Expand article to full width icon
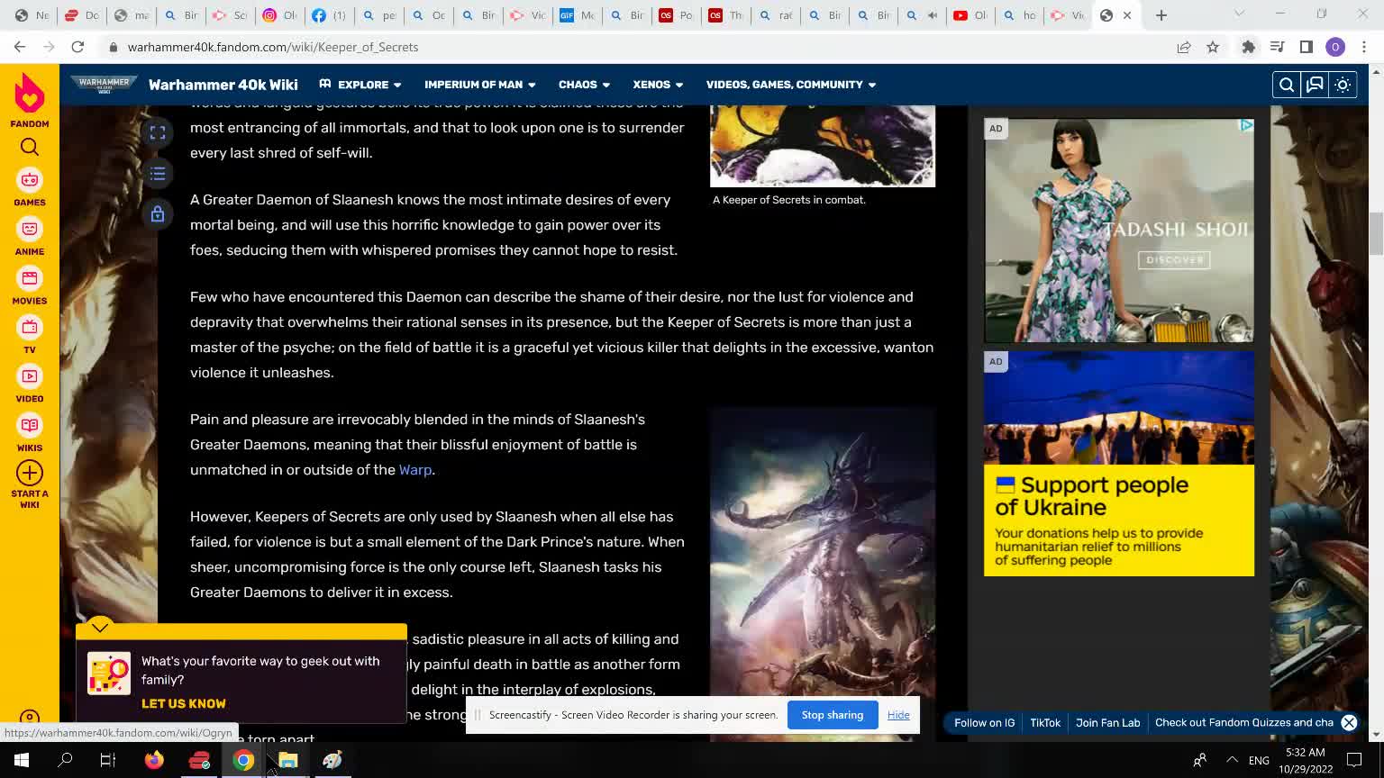Viewport: 1384px width, 778px height. [158, 133]
